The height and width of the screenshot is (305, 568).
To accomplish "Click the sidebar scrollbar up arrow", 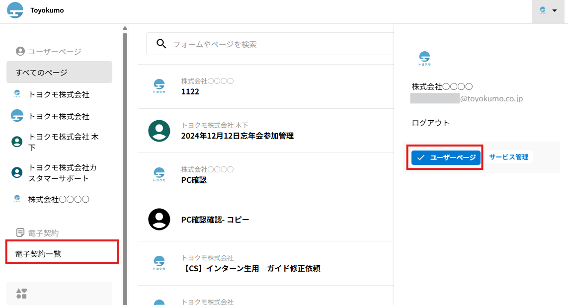I will [125, 28].
